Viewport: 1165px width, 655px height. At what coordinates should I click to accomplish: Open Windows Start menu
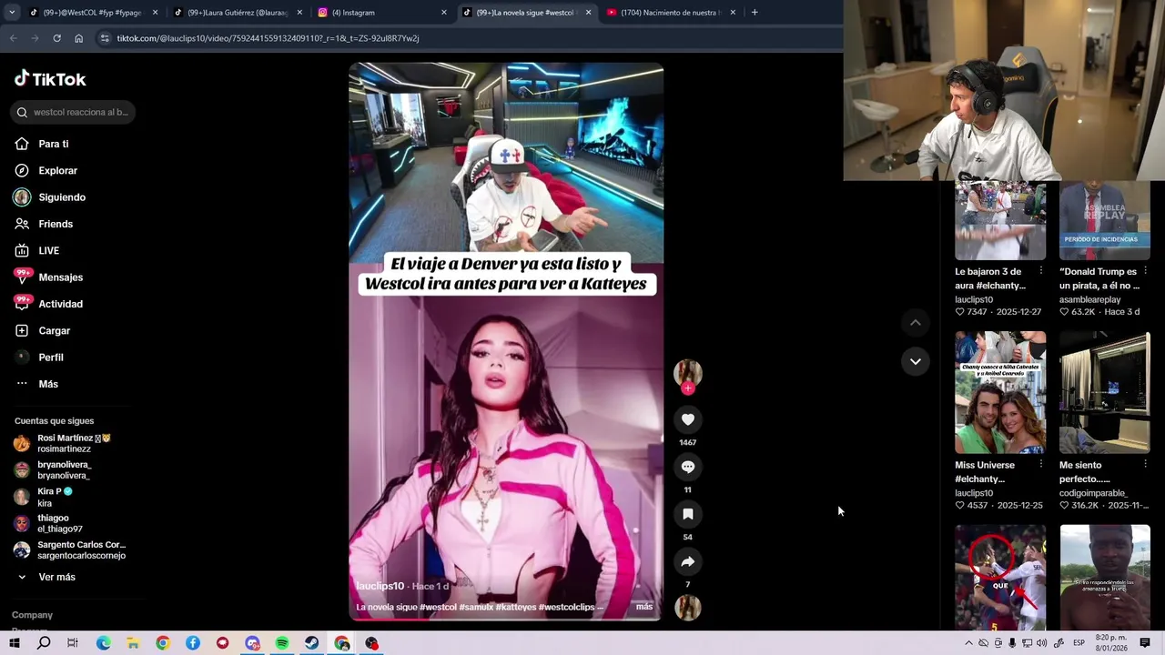(x=14, y=643)
